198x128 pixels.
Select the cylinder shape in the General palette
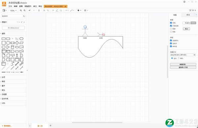13,47
